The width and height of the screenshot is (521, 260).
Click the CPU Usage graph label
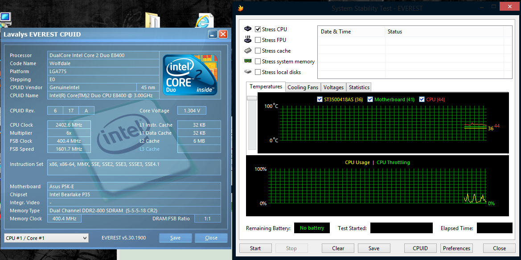click(357, 162)
